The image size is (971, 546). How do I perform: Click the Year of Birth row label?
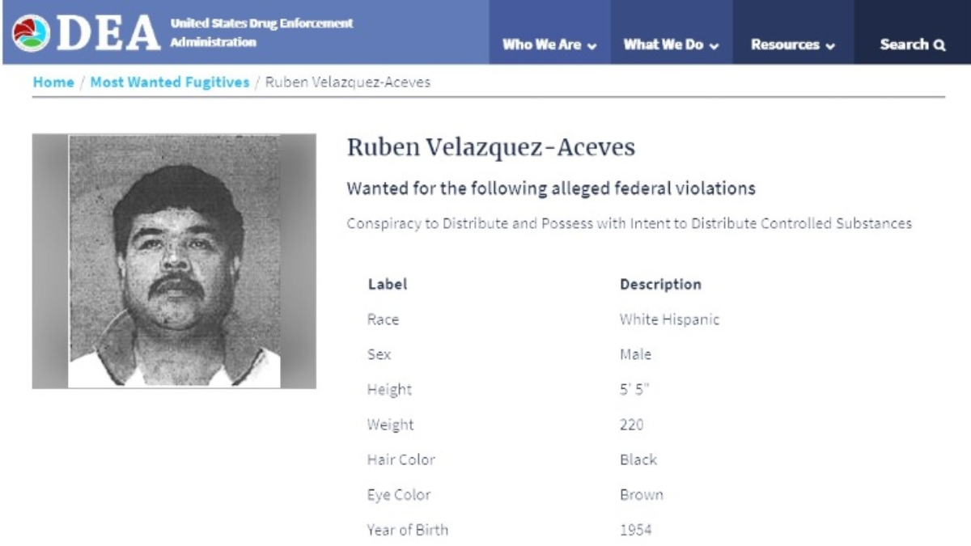click(x=407, y=530)
